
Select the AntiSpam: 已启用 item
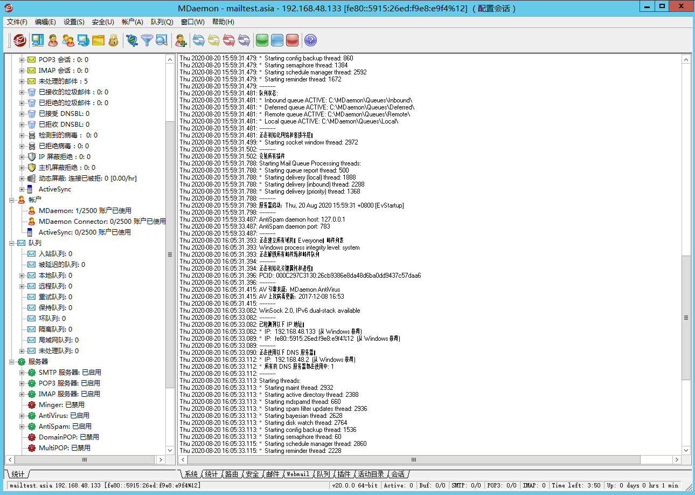66,427
